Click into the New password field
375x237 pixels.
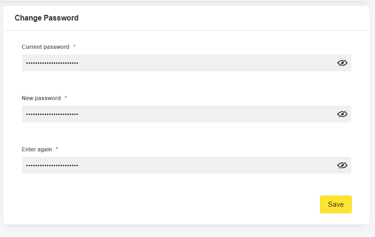click(x=186, y=114)
